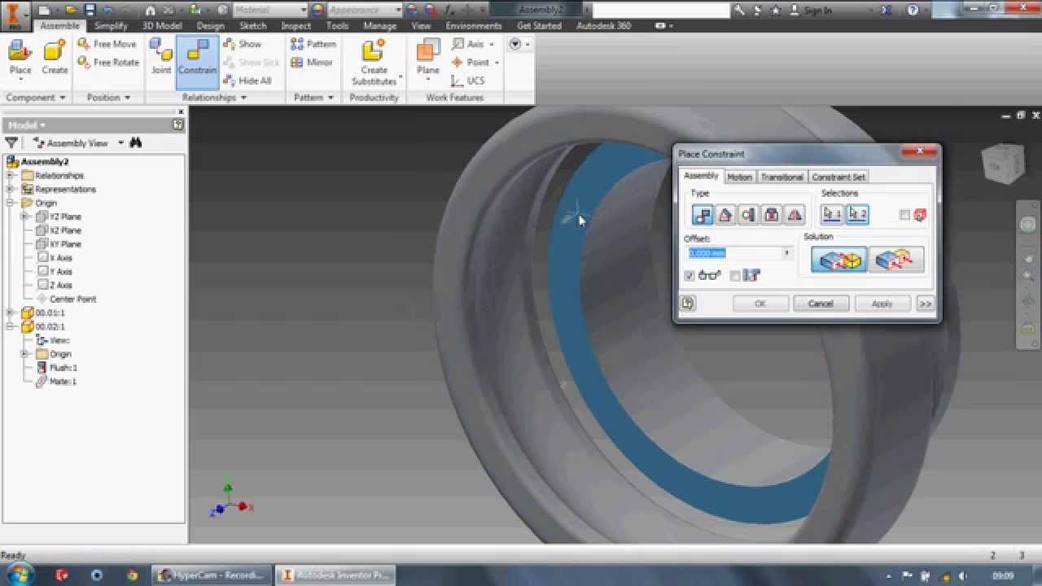
Task: Choose the Tangent constraint type
Action: tap(748, 215)
